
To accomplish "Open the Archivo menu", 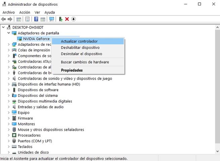I will [8, 12].
